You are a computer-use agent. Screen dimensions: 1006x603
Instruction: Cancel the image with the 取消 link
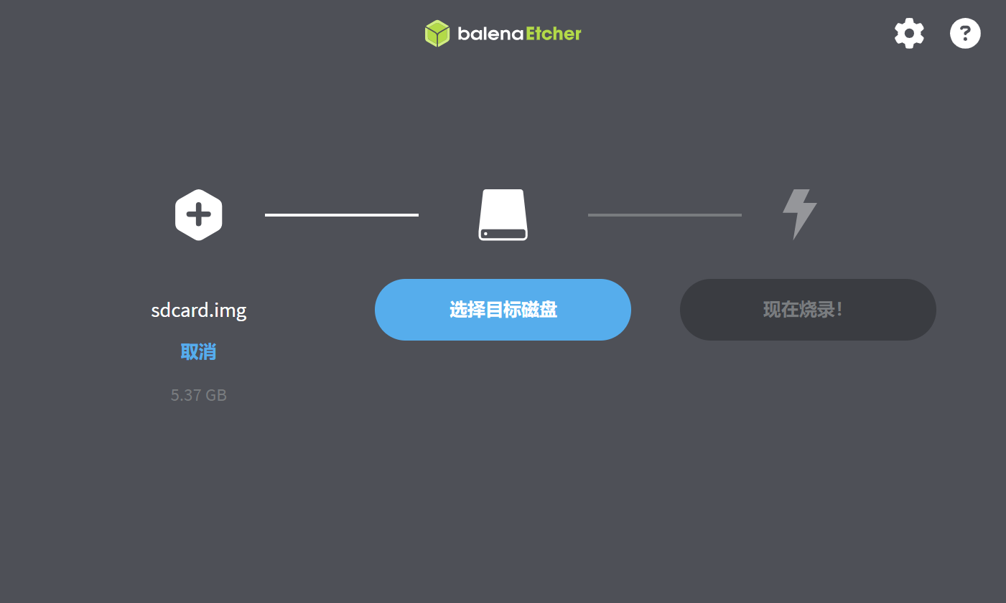[198, 351]
